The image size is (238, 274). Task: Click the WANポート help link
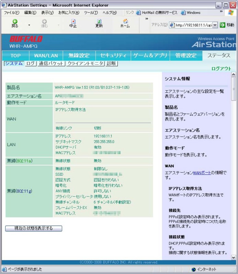click(202, 173)
